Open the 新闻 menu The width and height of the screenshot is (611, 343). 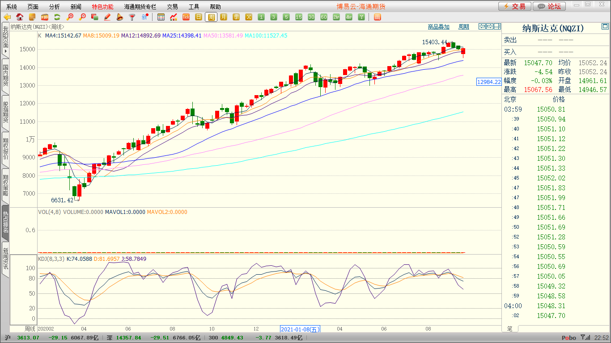point(76,7)
